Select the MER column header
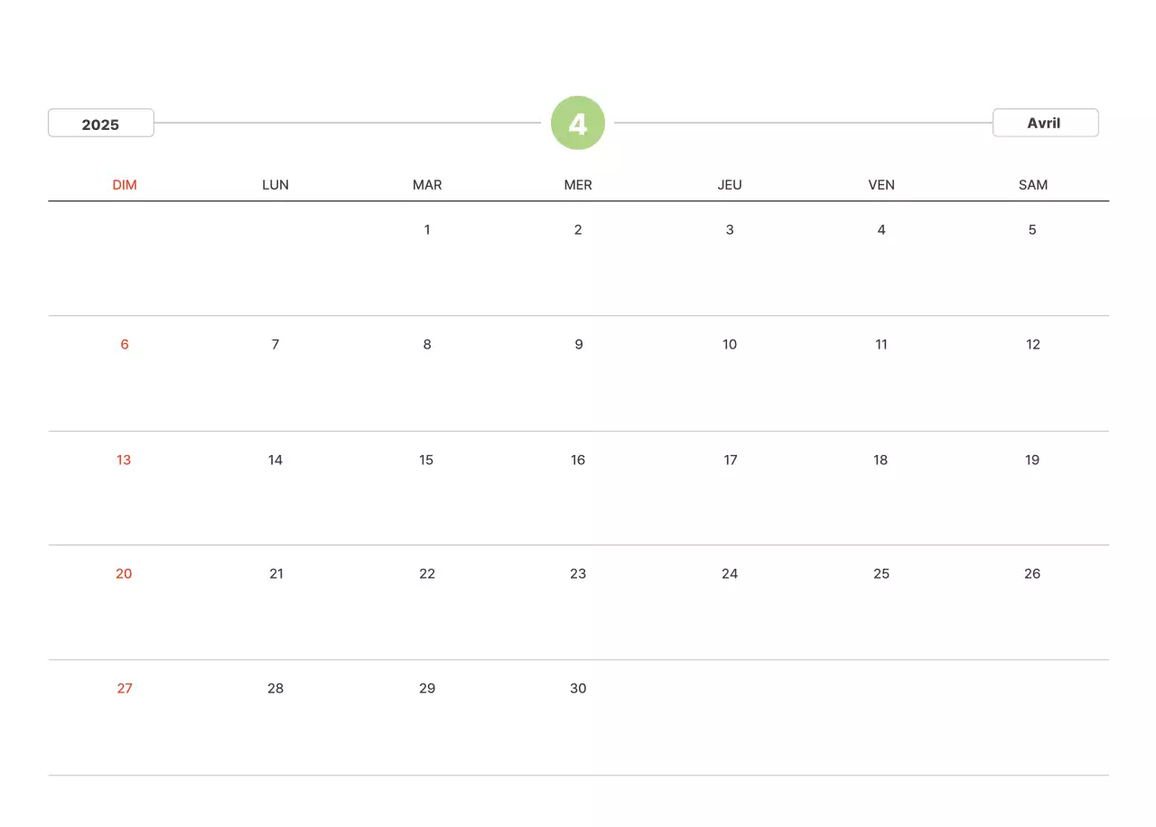 (578, 185)
